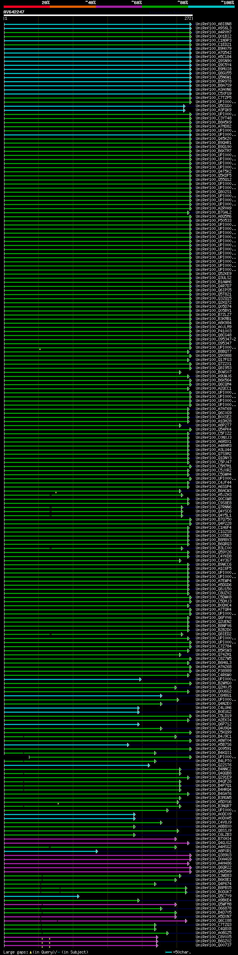This screenshot has width=238, height=955.
Task: Click hit label UniRef100_P50533
Action: click(213, 221)
